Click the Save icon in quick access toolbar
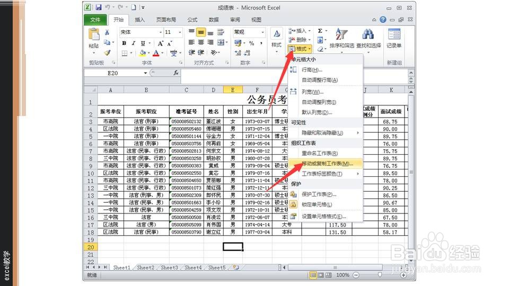 pos(99,7)
